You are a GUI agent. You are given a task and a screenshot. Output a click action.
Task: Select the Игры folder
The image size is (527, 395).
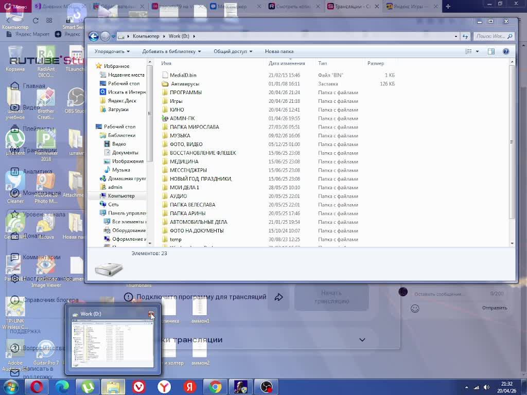coord(176,101)
